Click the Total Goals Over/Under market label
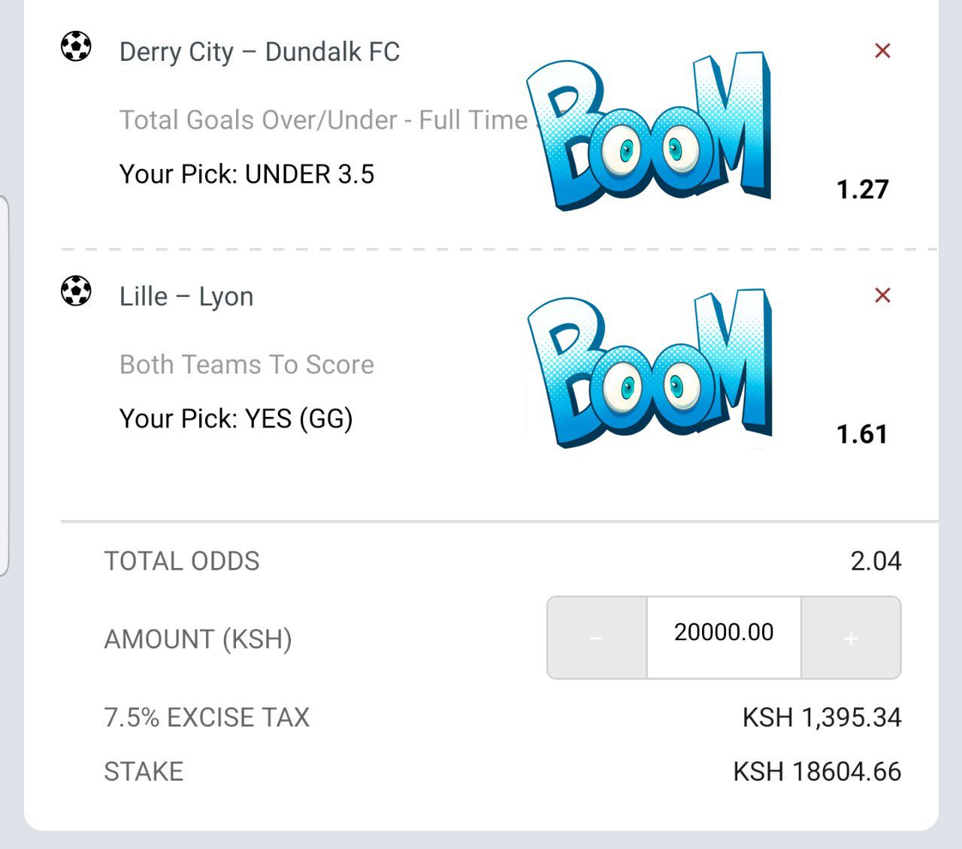Viewport: 962px width, 849px height. (x=323, y=120)
